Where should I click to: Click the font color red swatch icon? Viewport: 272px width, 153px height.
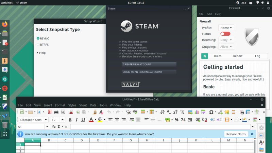tap(91, 120)
